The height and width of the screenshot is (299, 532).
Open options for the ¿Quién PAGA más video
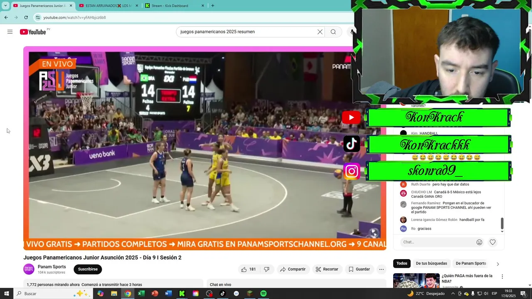tap(502, 277)
